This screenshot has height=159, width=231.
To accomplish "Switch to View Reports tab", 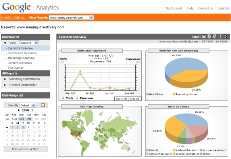I will (x=38, y=17).
